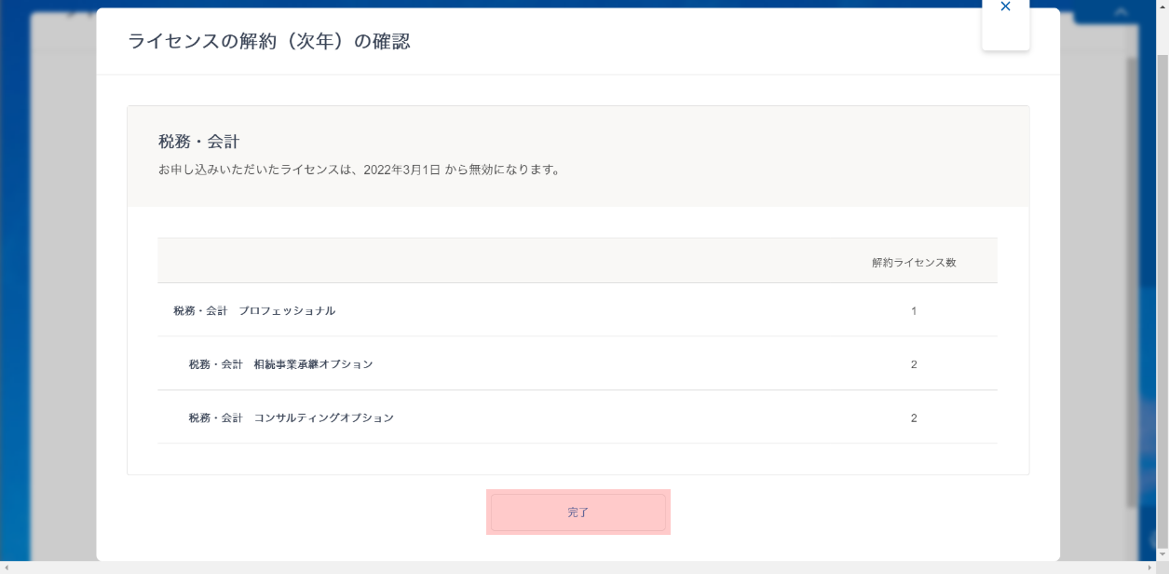The width and height of the screenshot is (1169, 574).
Task: Click the コンサルティングオプション cancellation count
Action: (x=913, y=418)
